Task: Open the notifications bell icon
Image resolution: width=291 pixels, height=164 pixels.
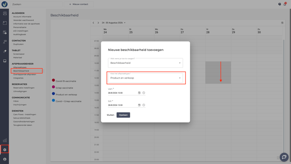Action: (x=285, y=4)
